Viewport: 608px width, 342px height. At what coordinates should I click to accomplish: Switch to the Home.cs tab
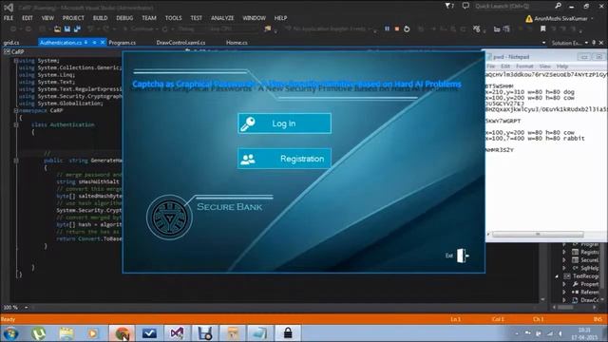(x=237, y=43)
